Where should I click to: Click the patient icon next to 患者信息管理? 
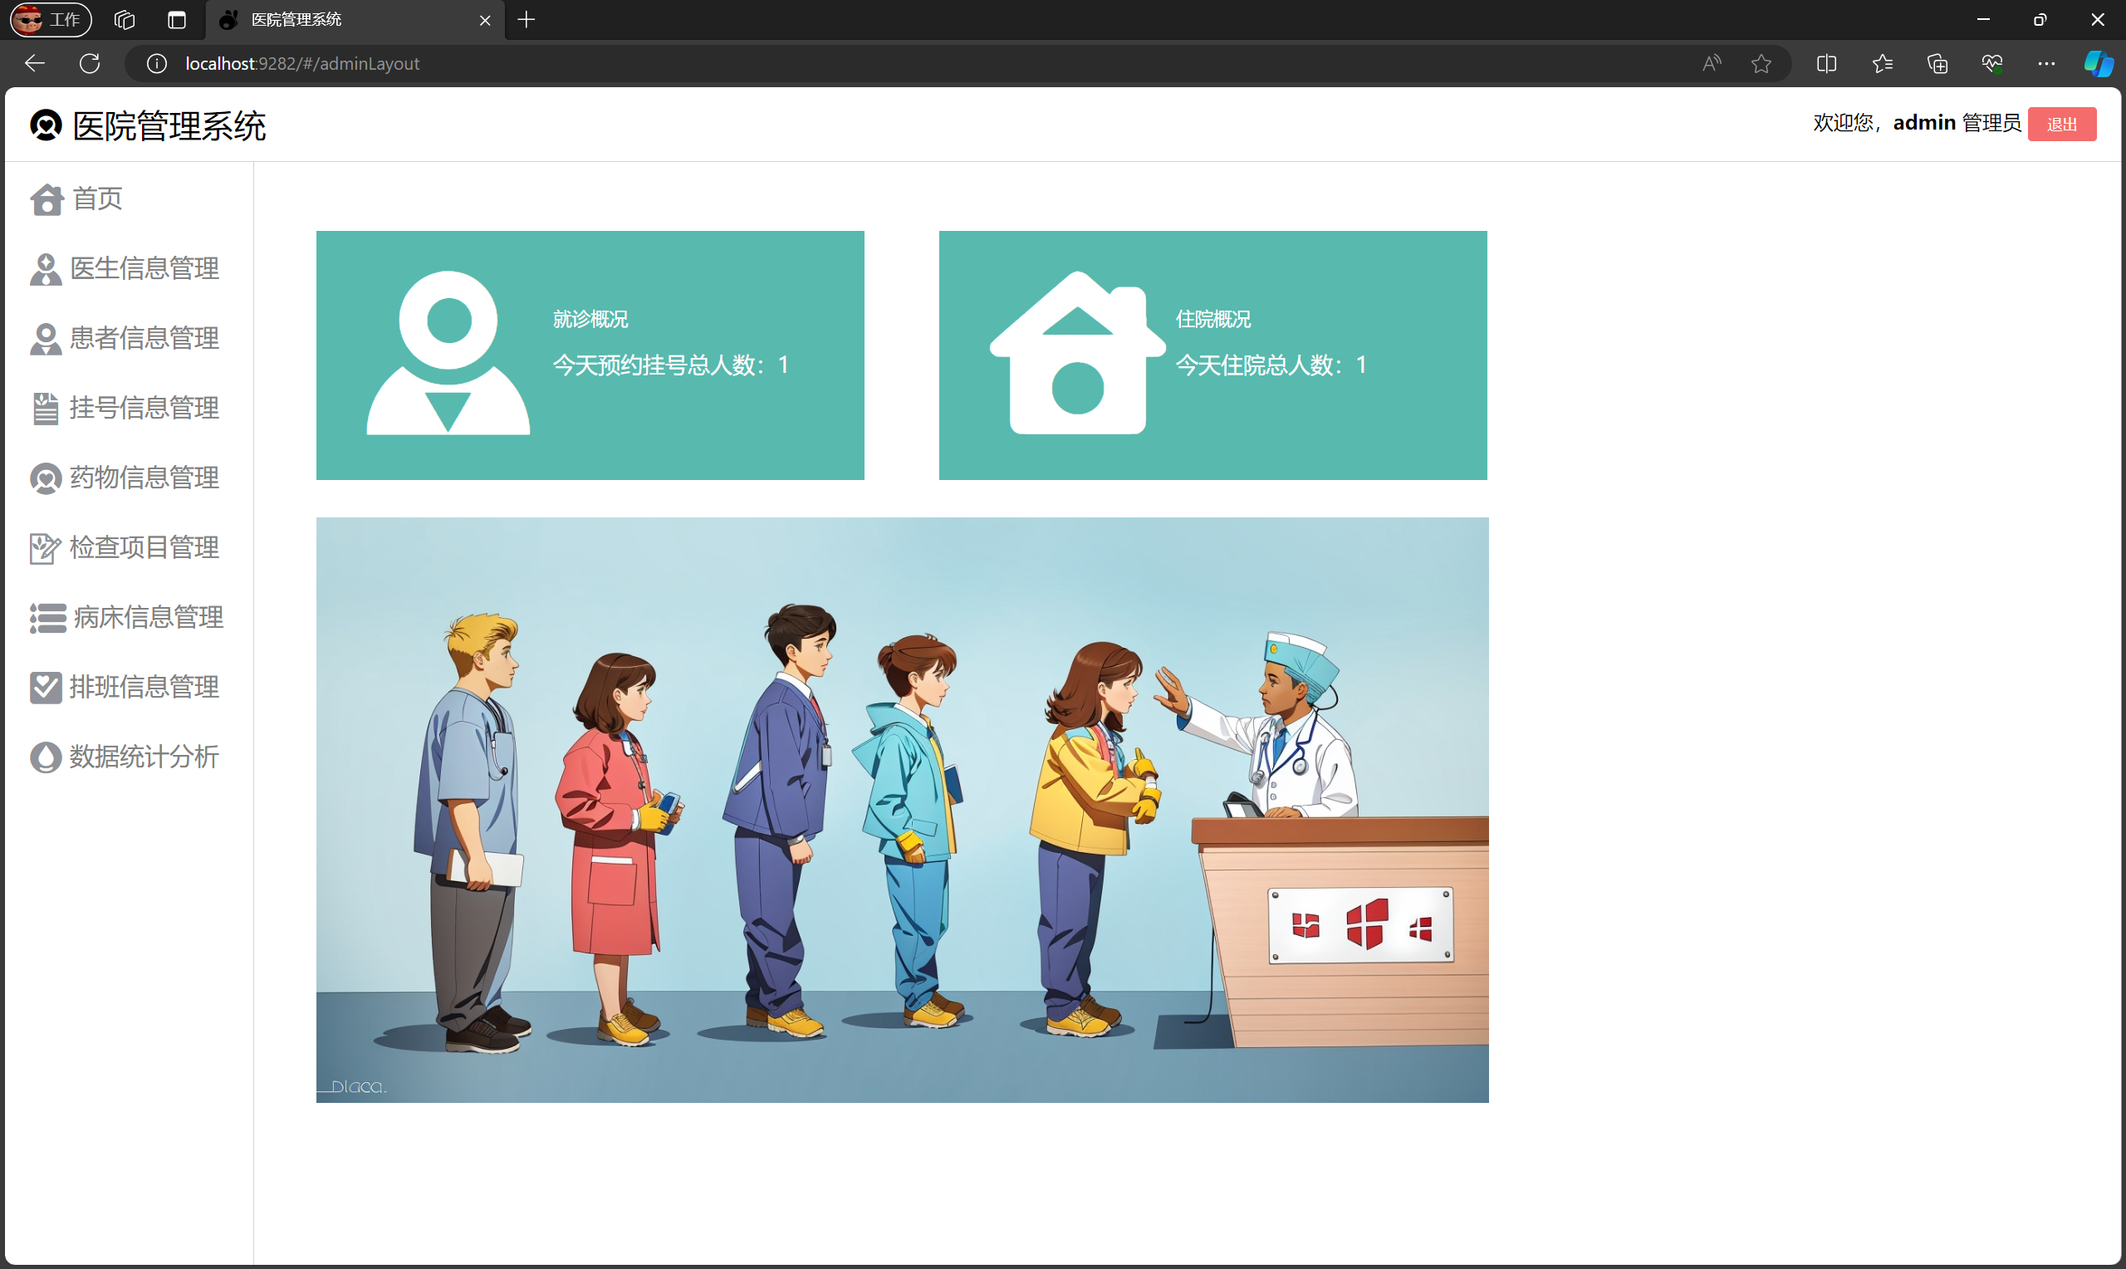coord(46,340)
